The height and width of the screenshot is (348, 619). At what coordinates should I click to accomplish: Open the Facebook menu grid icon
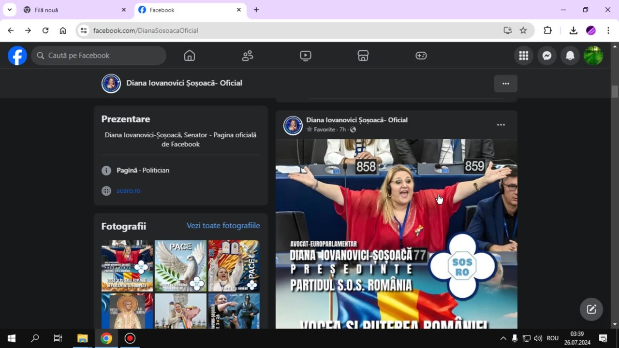[524, 56]
